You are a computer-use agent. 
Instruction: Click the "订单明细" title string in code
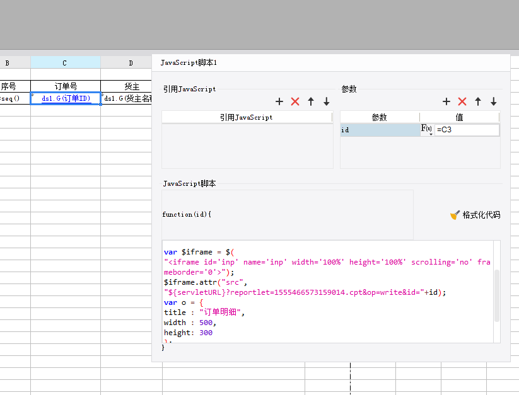[x=220, y=312]
